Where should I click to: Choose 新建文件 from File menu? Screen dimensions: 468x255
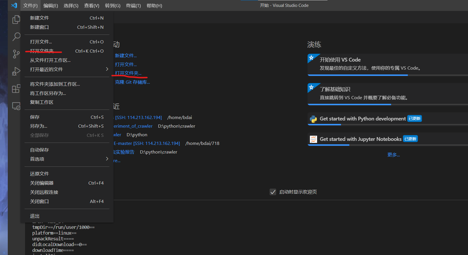tap(67, 18)
